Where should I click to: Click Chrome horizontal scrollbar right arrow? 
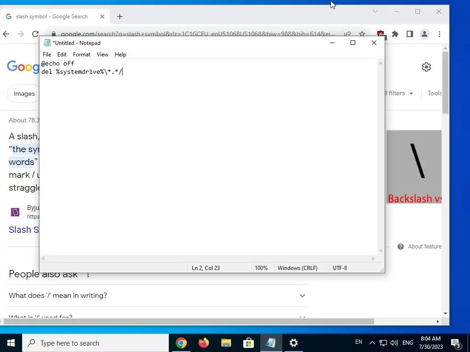click(437, 321)
